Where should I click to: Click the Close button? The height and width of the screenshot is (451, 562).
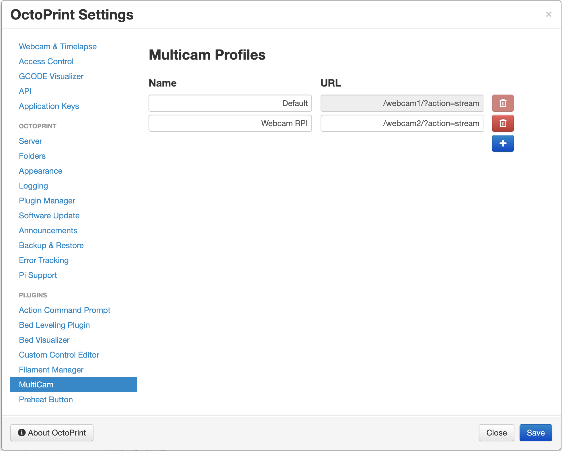496,433
